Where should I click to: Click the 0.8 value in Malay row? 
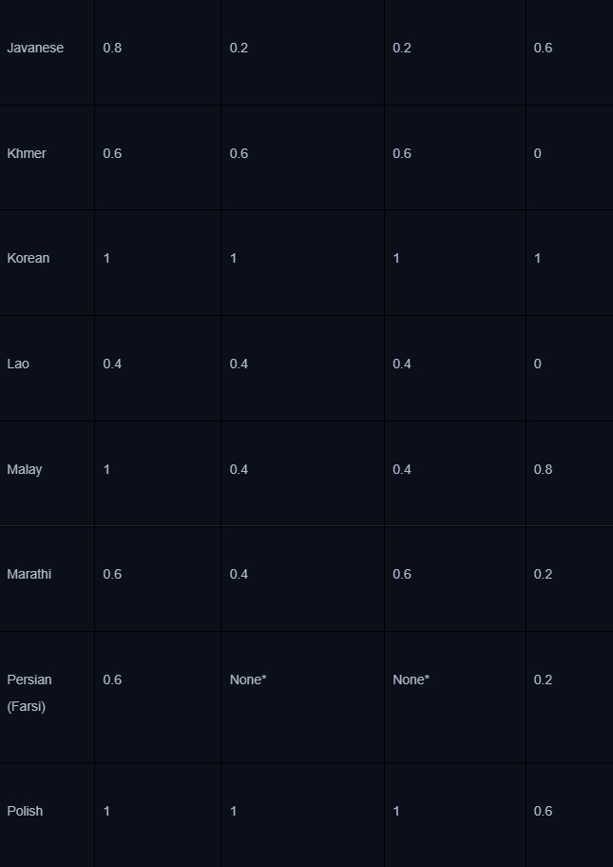point(543,469)
